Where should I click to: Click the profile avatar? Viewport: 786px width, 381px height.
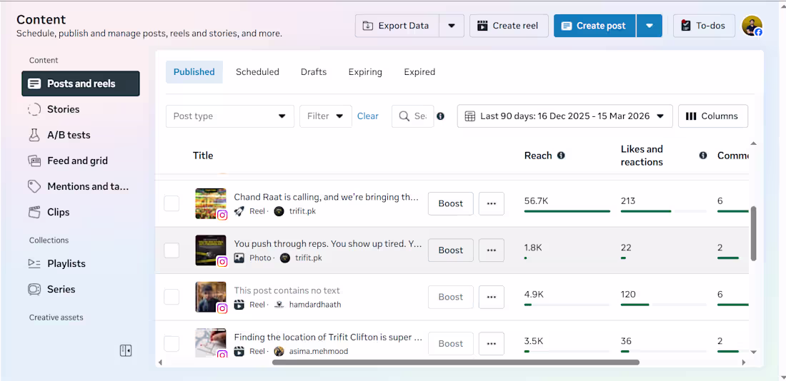point(752,26)
